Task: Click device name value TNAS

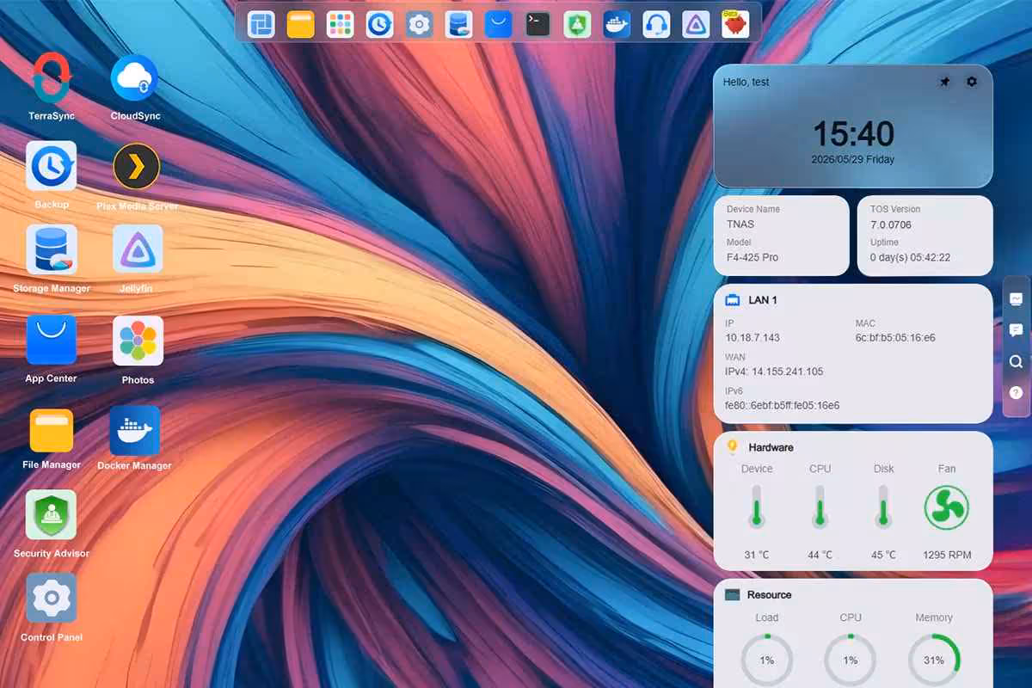Action: [740, 224]
